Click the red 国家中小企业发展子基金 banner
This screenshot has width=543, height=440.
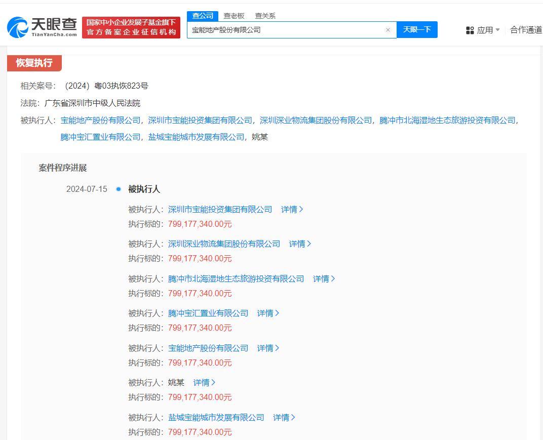click(131, 27)
